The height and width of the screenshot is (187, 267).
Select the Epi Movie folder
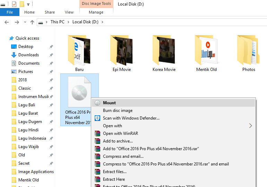point(122,53)
